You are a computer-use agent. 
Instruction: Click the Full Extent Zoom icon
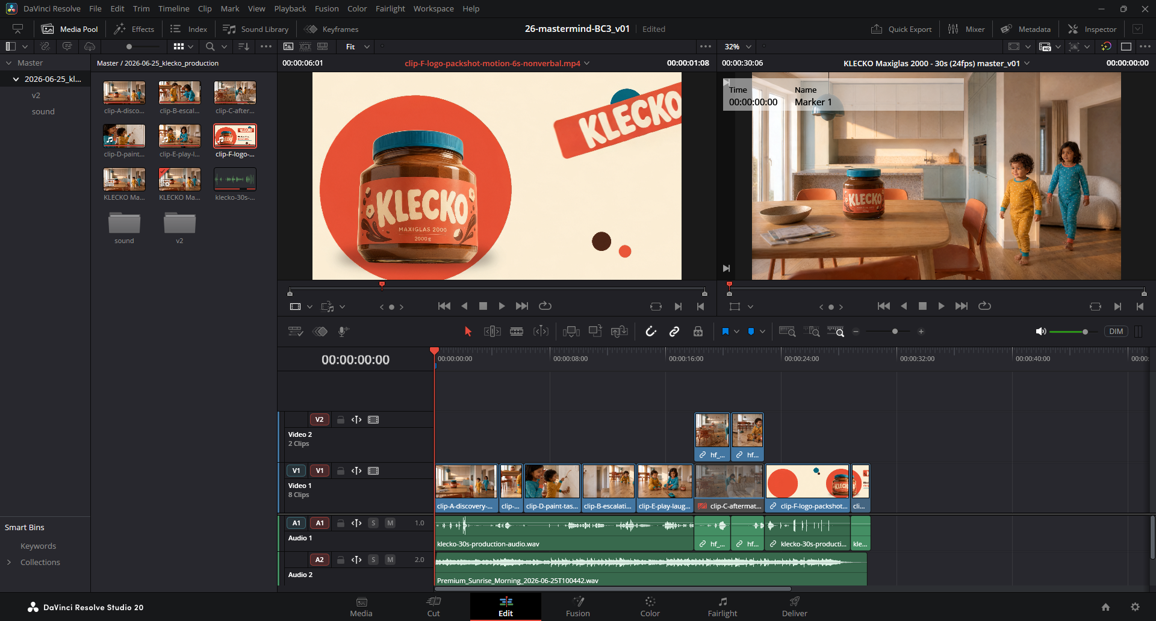(x=787, y=332)
